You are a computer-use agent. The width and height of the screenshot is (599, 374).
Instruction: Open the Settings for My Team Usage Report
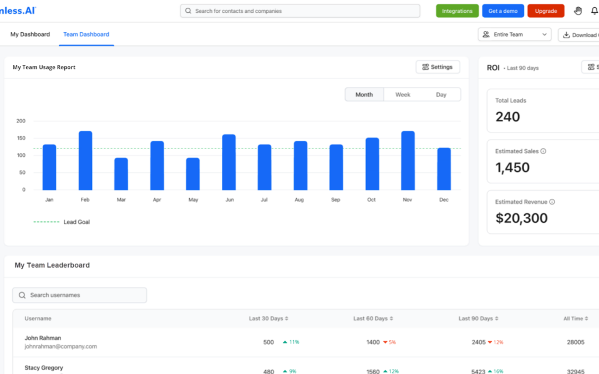coord(438,66)
